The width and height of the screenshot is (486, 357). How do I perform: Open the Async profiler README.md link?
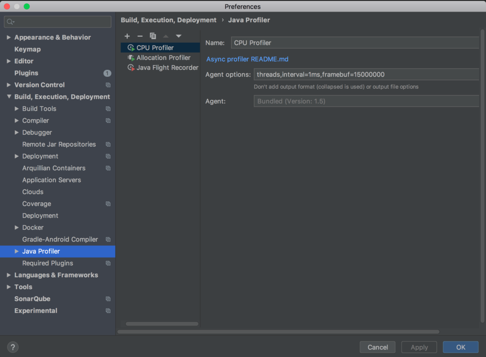(246, 59)
